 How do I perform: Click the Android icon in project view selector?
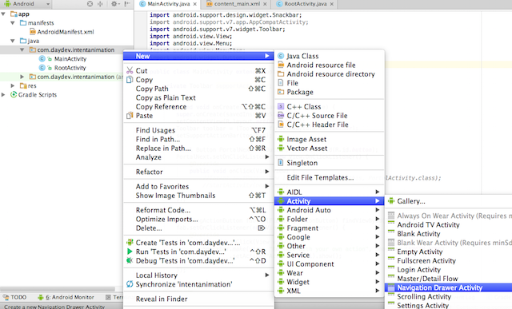click(7, 3)
